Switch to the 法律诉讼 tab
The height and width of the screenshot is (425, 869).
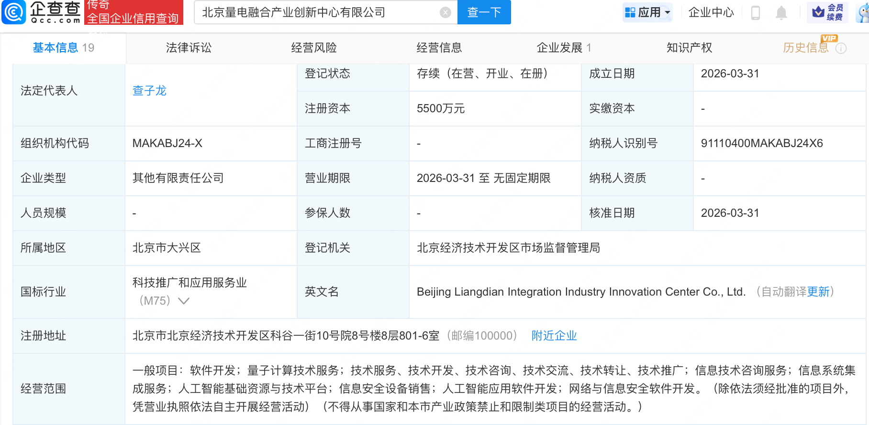pyautogui.click(x=189, y=48)
